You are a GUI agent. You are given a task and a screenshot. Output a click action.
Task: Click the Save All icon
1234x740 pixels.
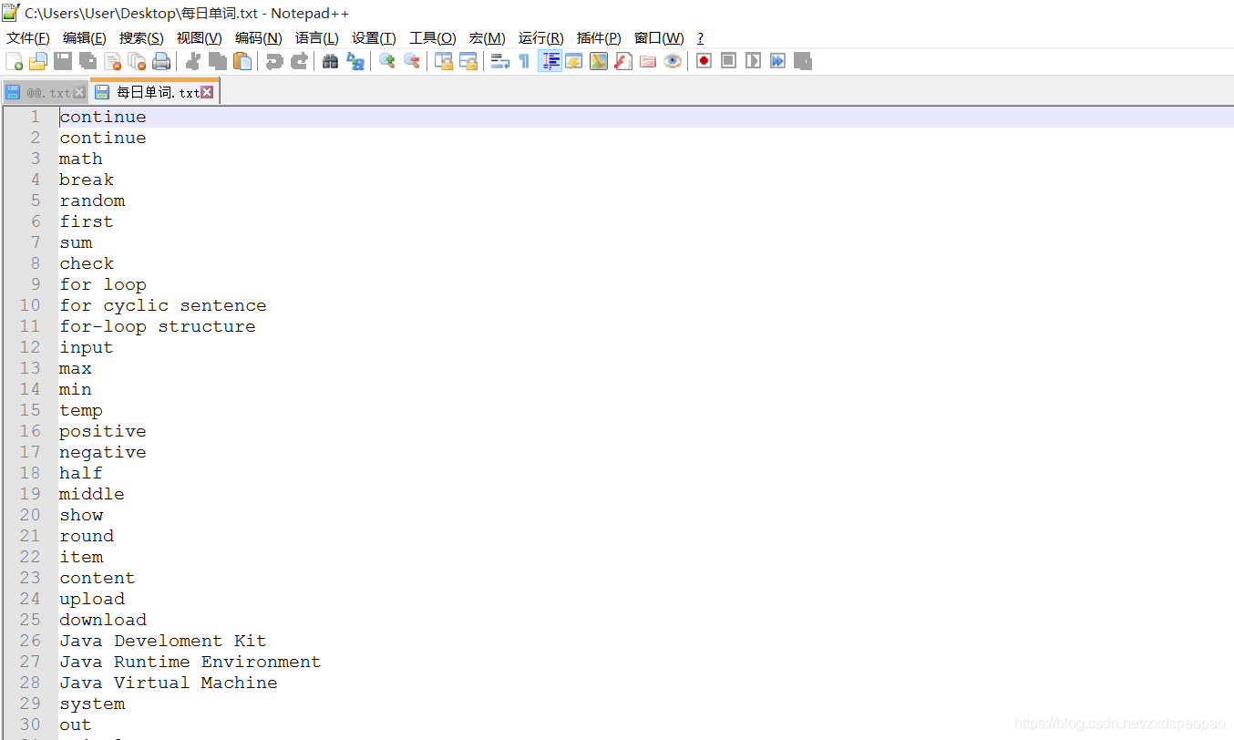pos(87,61)
